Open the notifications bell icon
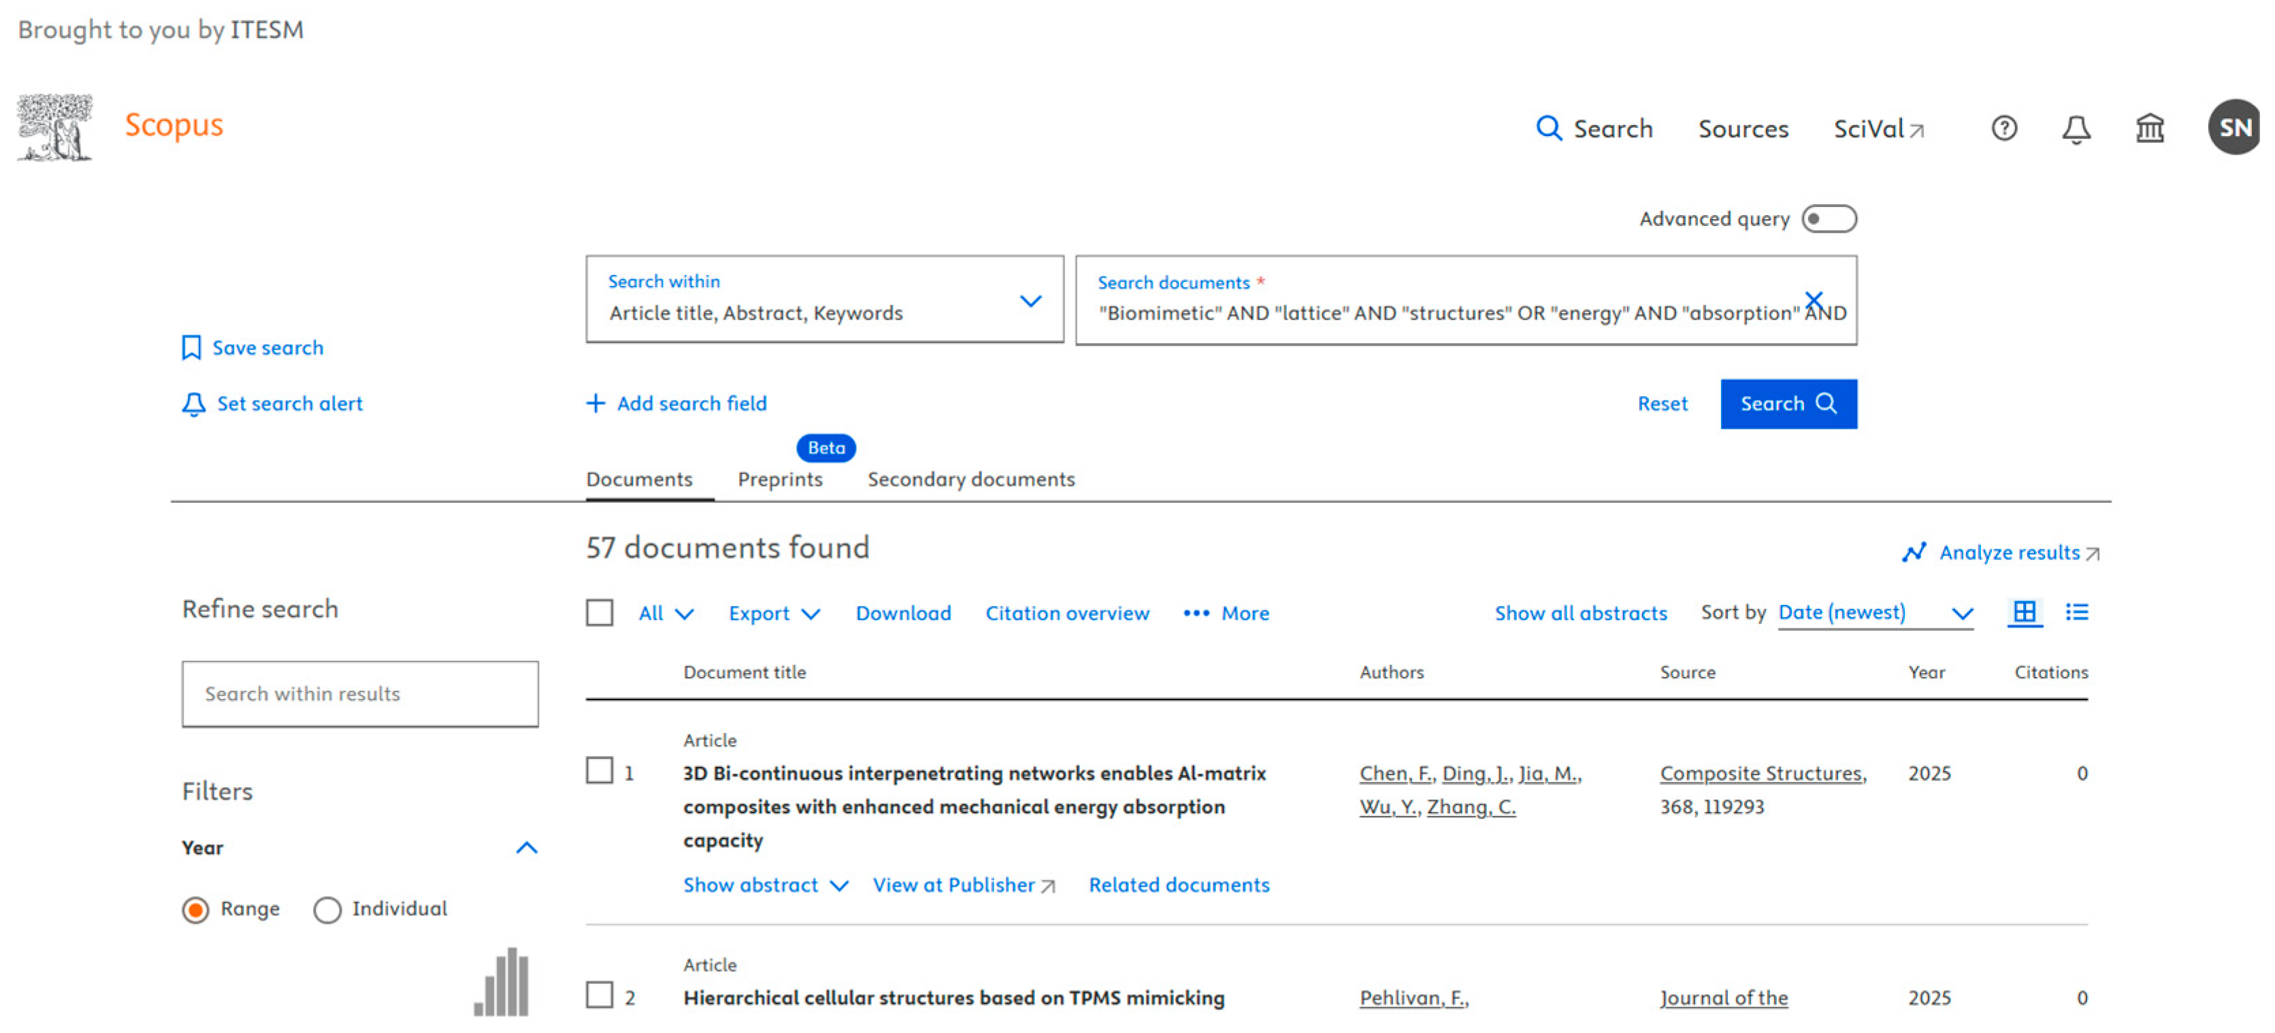The image size is (2275, 1033). [x=2076, y=129]
